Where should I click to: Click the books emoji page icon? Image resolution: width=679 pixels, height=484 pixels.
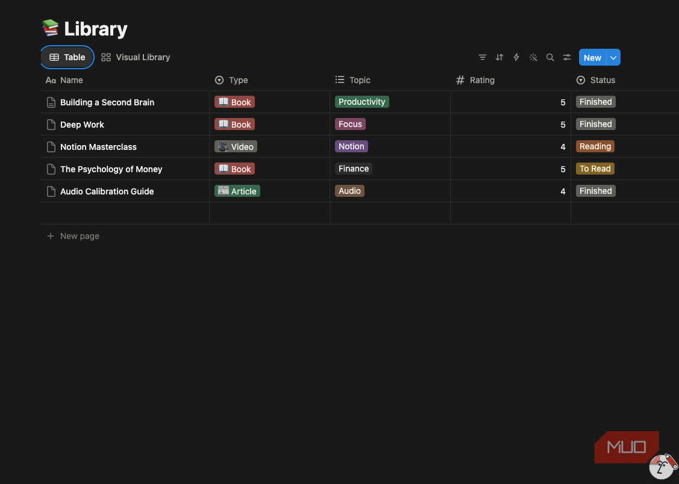[x=50, y=28]
